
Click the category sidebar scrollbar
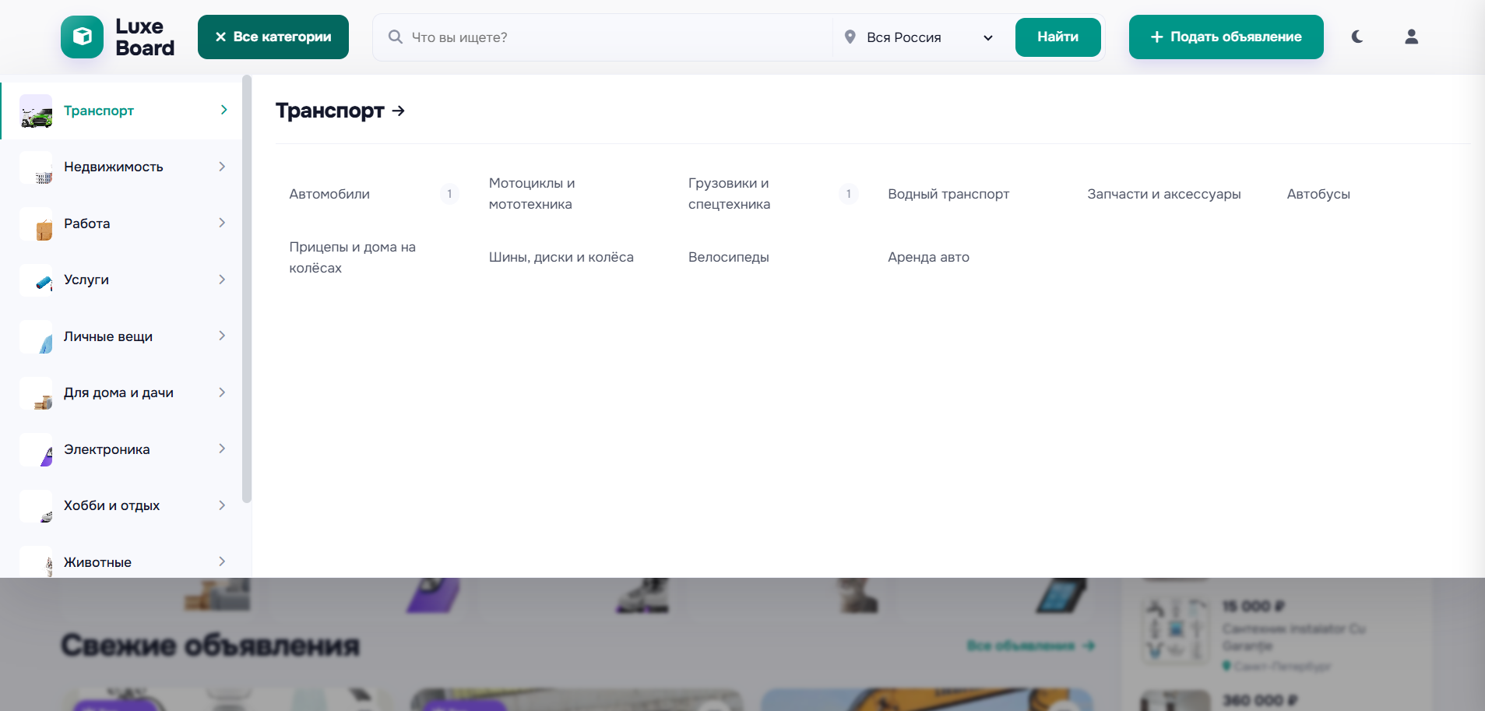pos(247,289)
